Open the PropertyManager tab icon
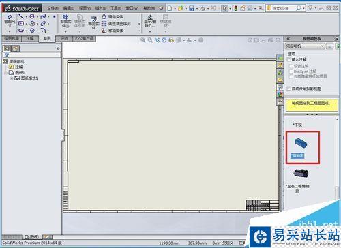The height and width of the screenshot is (248, 341). point(16,48)
